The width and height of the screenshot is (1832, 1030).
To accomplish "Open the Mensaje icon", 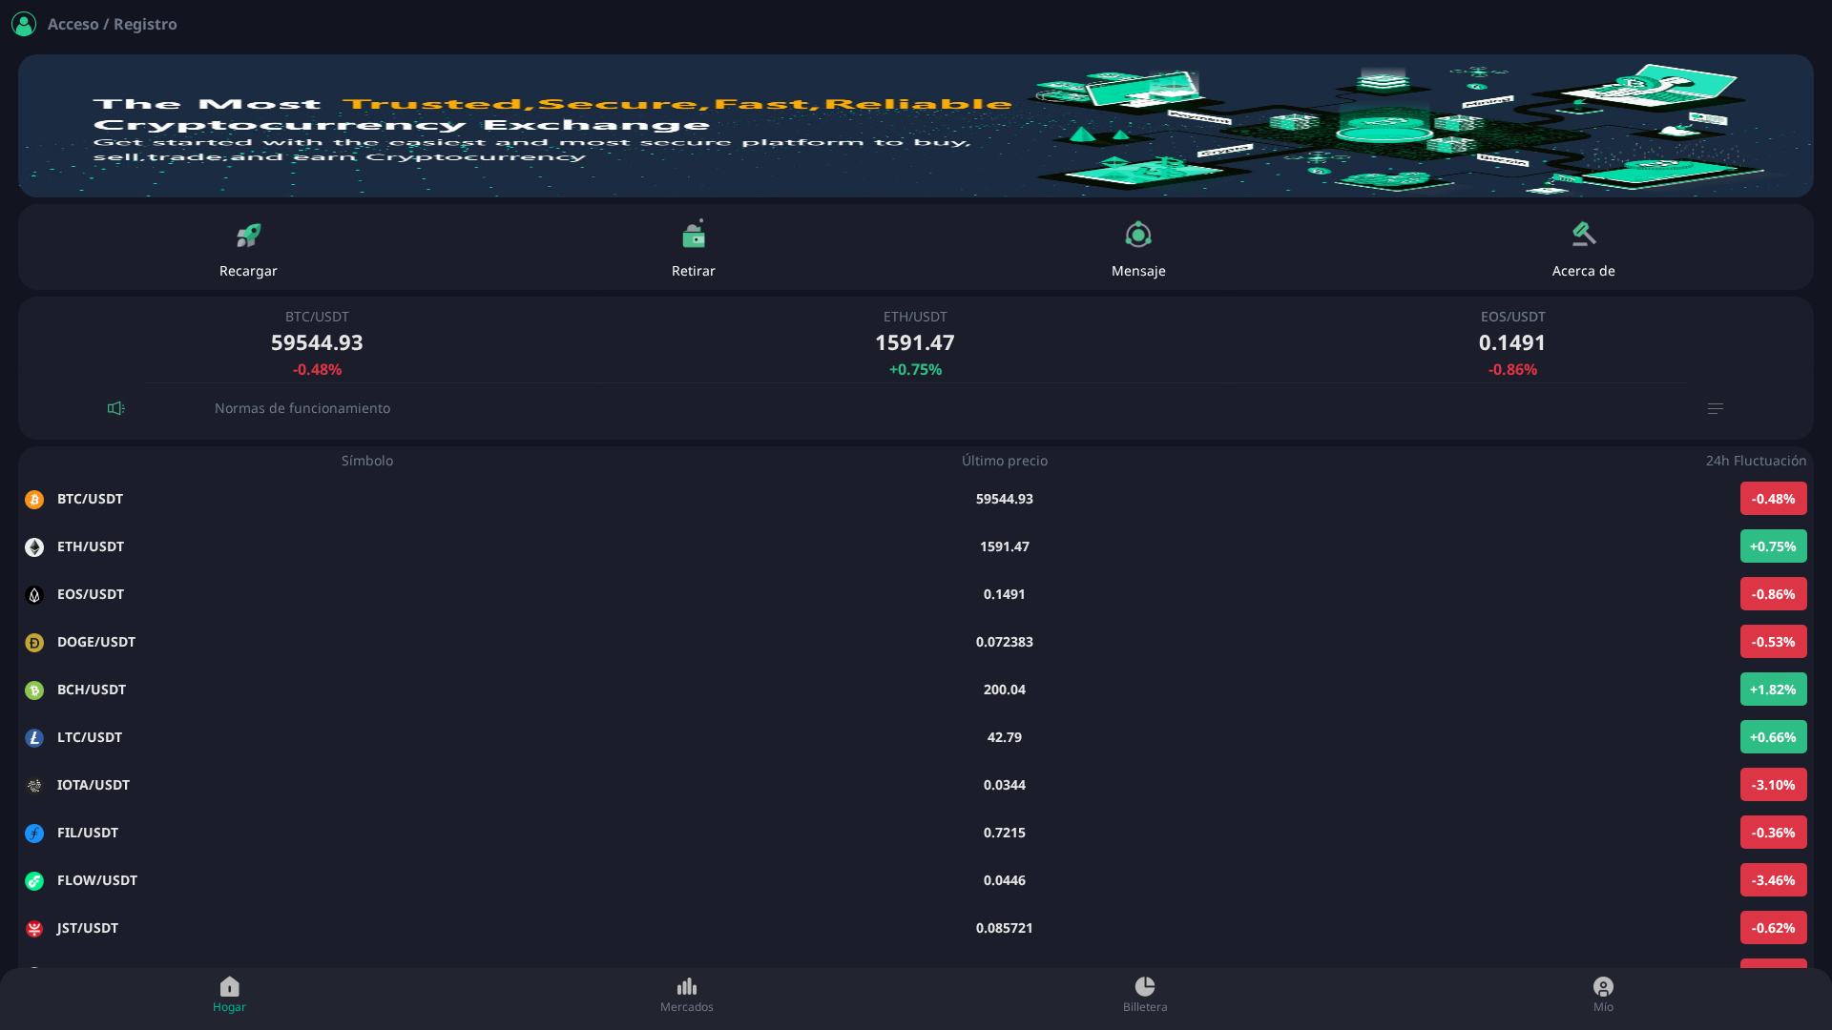I will 1138,235.
